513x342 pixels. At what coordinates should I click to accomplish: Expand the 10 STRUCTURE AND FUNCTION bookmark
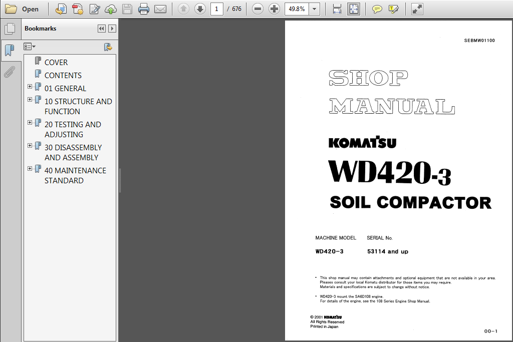point(30,100)
